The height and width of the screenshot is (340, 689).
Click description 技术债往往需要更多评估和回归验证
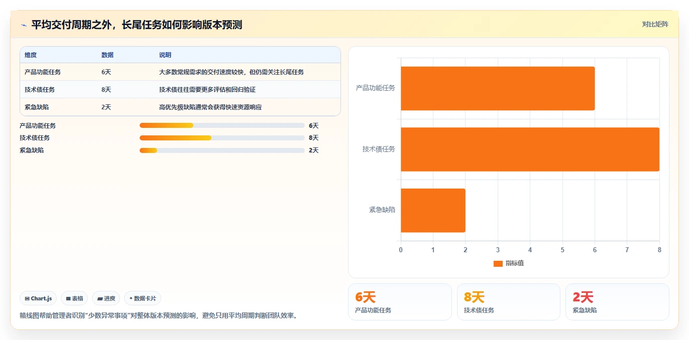point(207,90)
